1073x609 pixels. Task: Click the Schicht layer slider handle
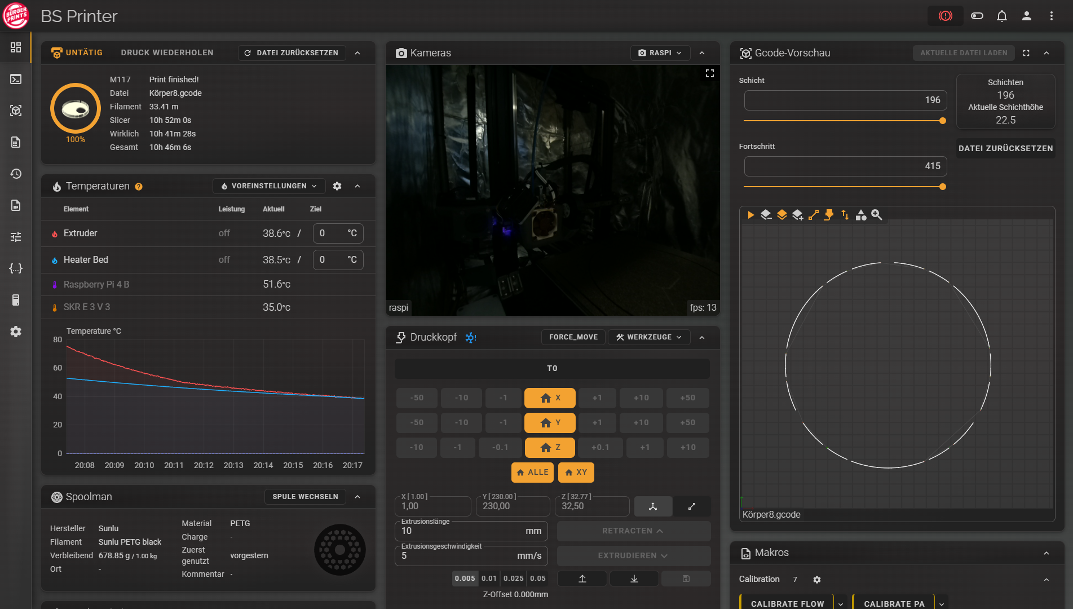coord(942,121)
